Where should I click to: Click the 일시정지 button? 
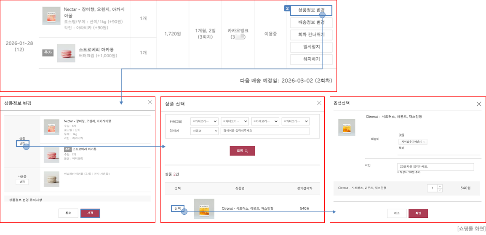click(311, 47)
